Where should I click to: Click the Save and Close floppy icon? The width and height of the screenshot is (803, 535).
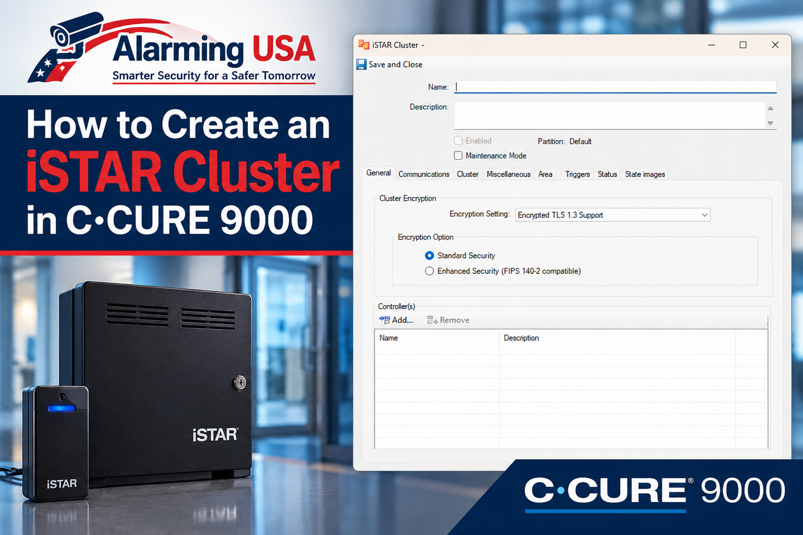click(x=361, y=64)
